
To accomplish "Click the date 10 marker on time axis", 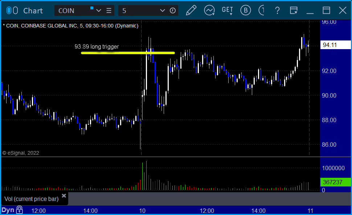I will (142, 211).
